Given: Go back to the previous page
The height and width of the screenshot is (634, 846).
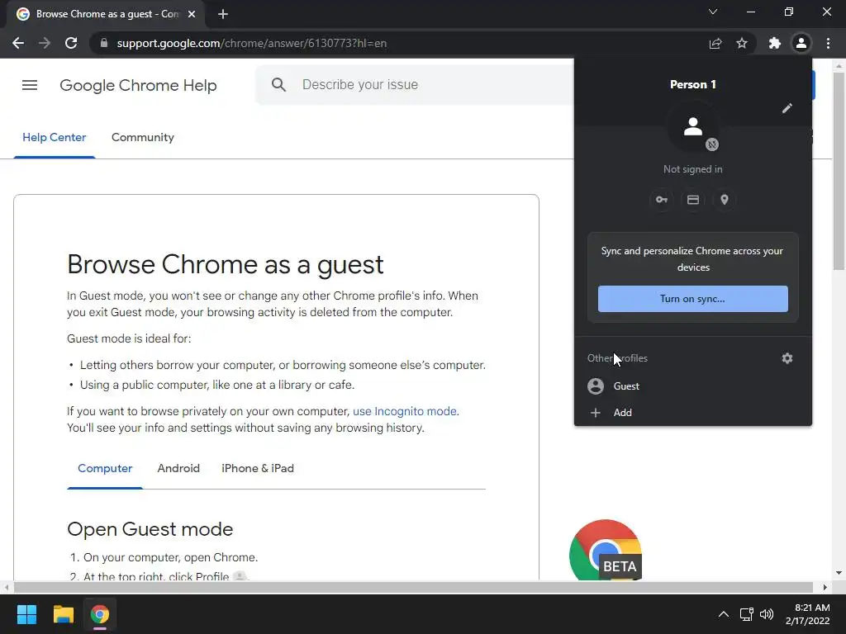Looking at the screenshot, I should pos(18,43).
